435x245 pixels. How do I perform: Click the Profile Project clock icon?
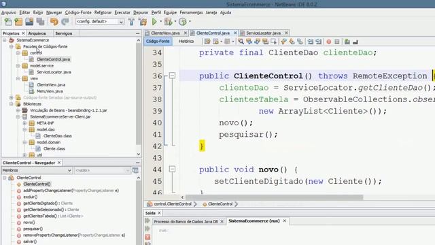click(x=183, y=21)
